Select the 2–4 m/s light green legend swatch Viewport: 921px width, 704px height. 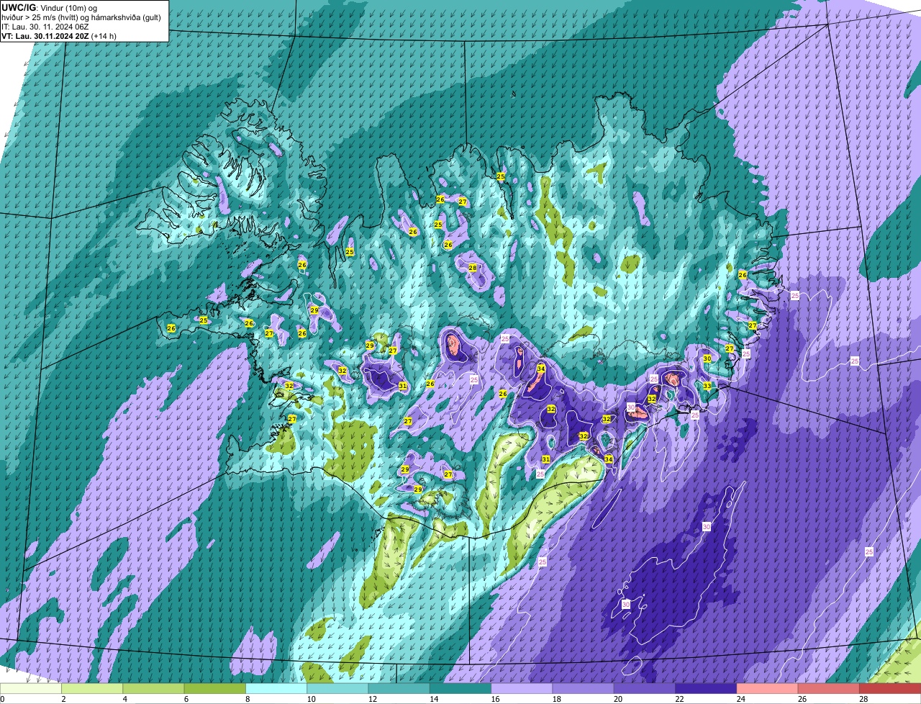tap(92, 688)
